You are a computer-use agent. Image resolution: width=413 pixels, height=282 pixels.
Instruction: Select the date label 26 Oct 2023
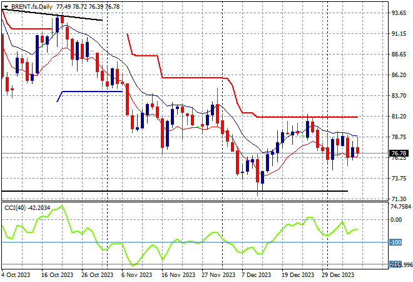coord(97,275)
